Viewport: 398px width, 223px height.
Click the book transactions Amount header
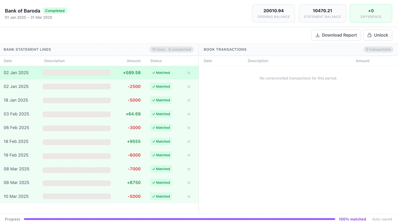pyautogui.click(x=362, y=61)
